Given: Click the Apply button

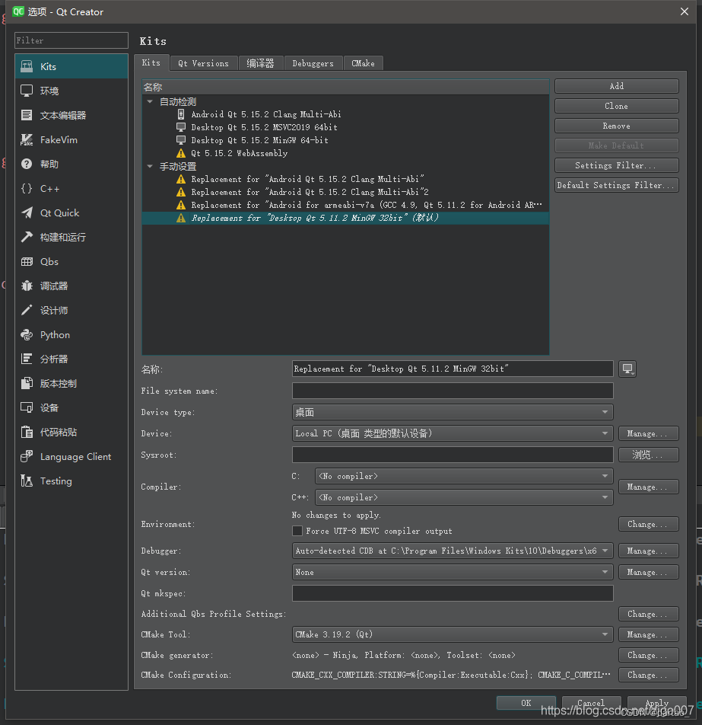Looking at the screenshot, I should (x=656, y=703).
